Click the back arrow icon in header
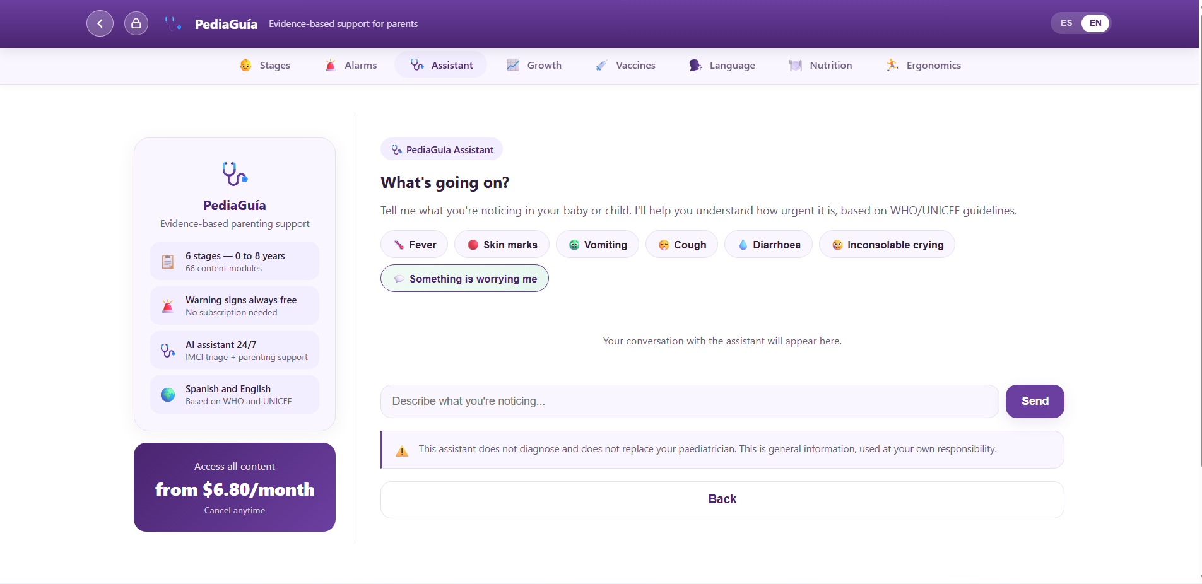Image resolution: width=1202 pixels, height=584 pixels. point(100,23)
